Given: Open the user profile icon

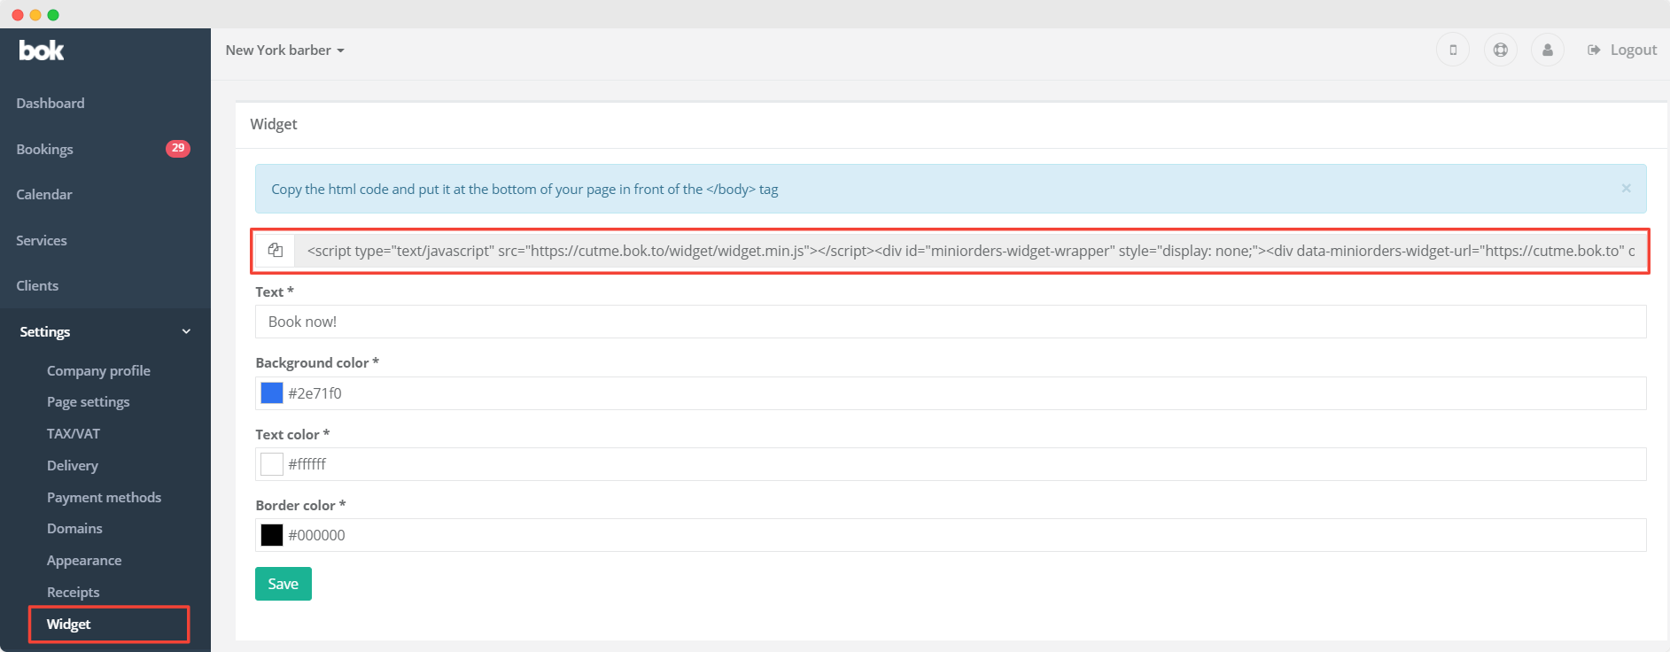Looking at the screenshot, I should [1548, 50].
